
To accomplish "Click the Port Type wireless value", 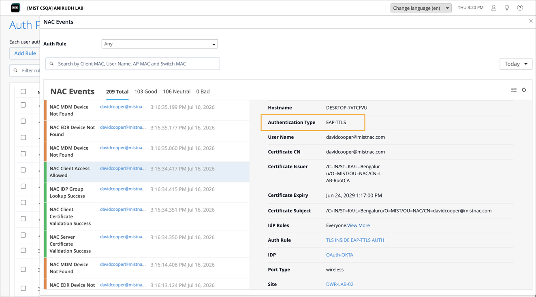I will pos(335,269).
